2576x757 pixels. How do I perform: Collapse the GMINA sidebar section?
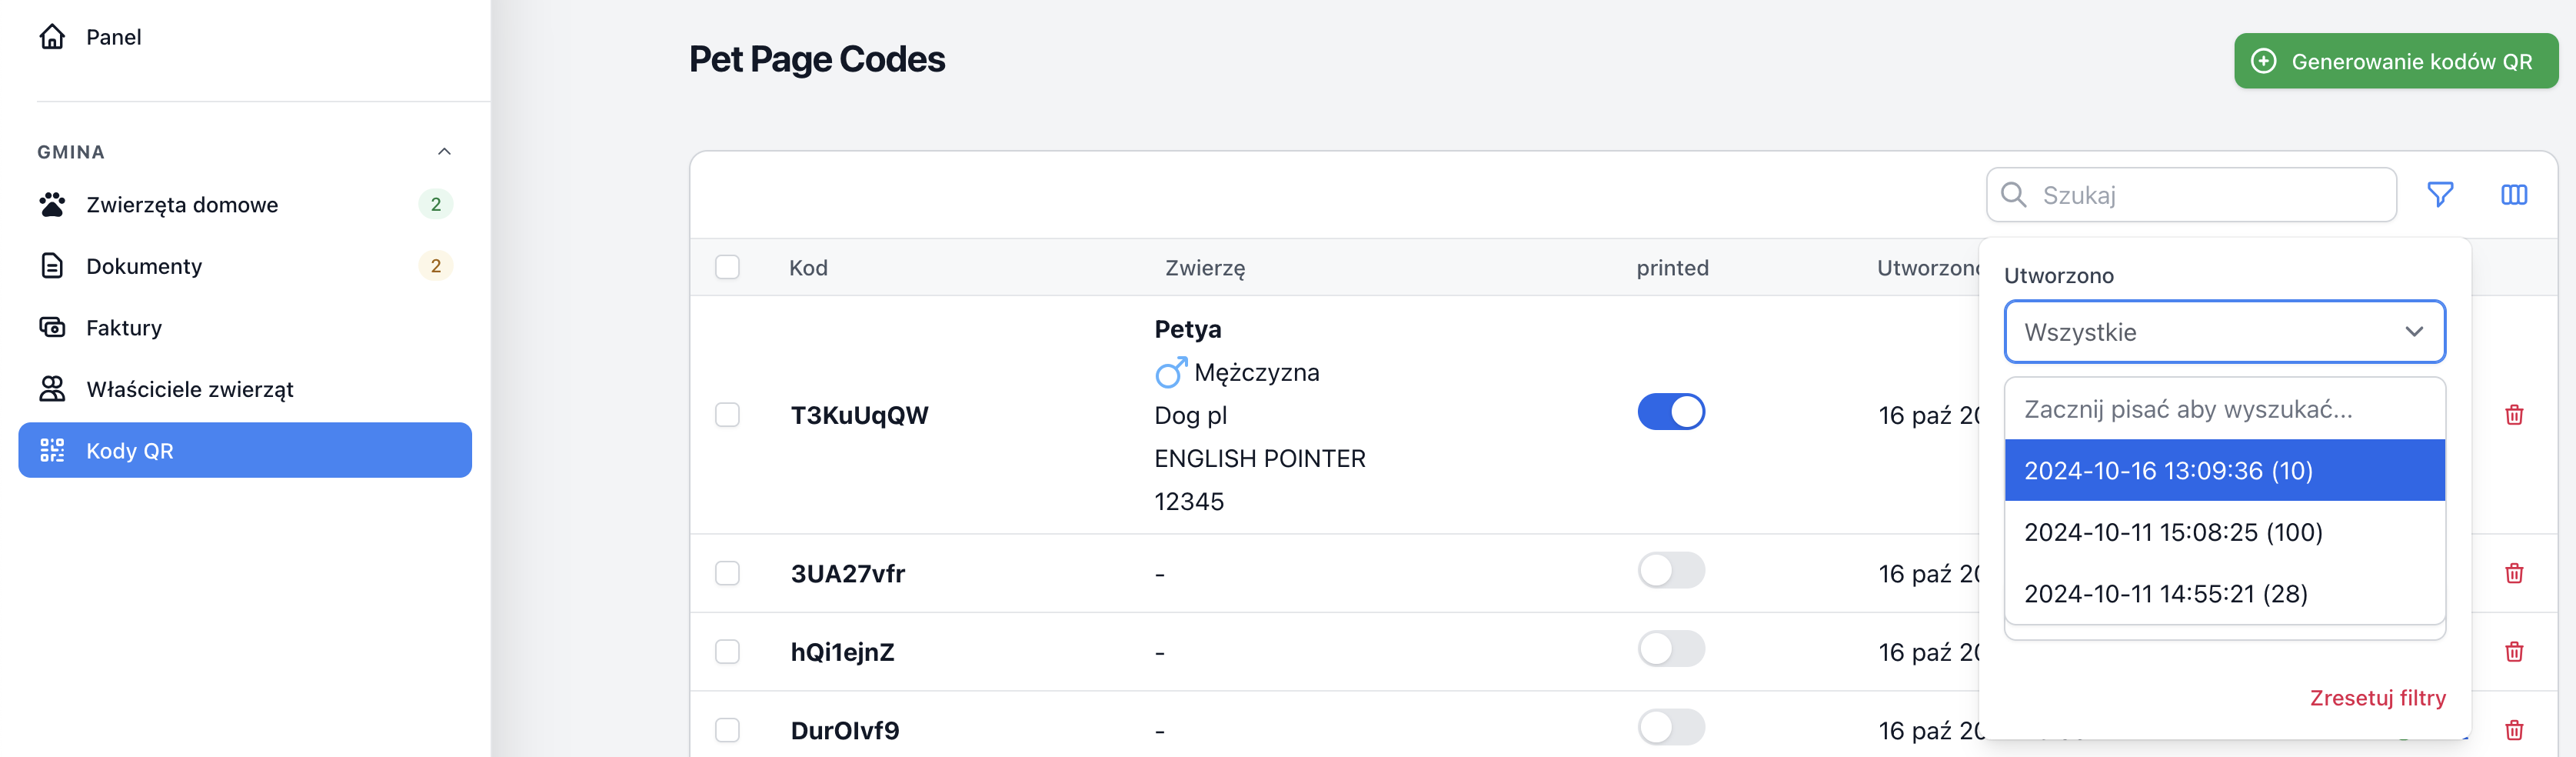pyautogui.click(x=444, y=151)
